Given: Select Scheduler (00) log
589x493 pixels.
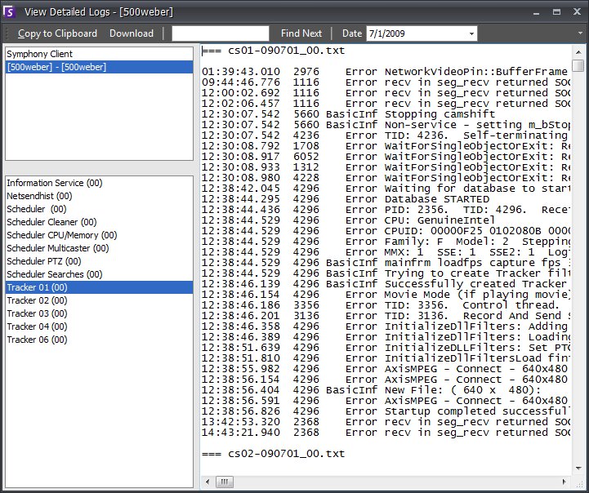Looking at the screenshot, I should click(x=99, y=209).
